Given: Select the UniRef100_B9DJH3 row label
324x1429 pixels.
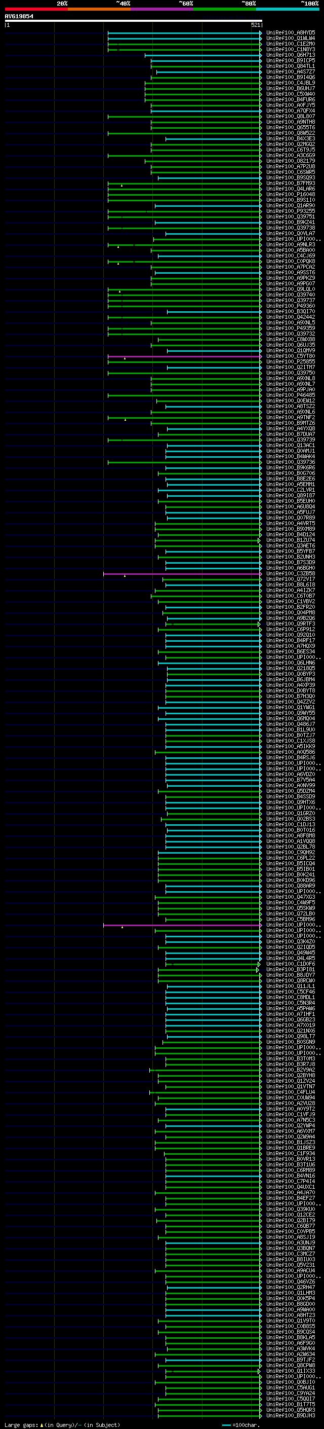Looking at the screenshot, I should click(291, 1416).
